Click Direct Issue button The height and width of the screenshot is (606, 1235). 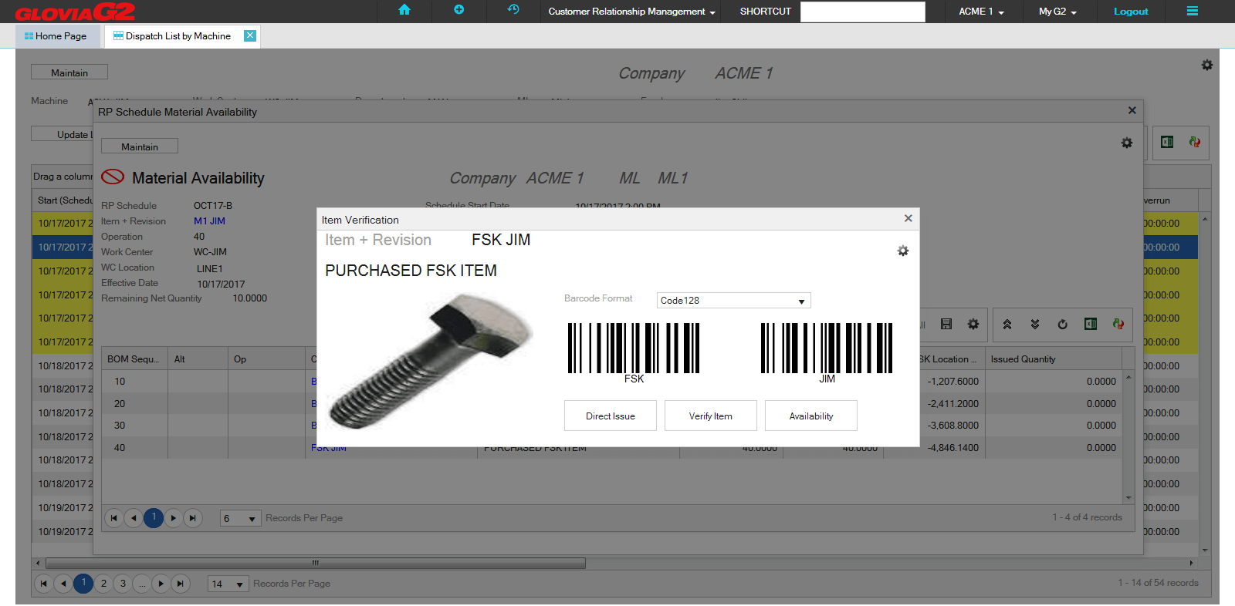pos(611,416)
